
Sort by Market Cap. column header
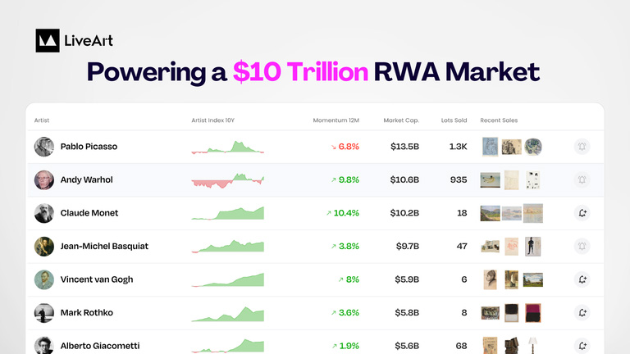[401, 120]
